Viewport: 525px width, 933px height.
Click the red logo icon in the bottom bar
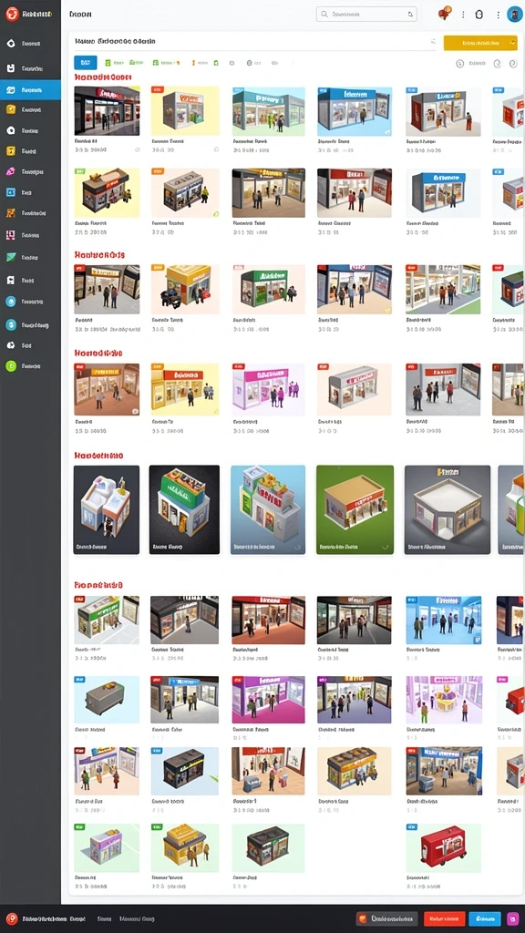(x=12, y=918)
